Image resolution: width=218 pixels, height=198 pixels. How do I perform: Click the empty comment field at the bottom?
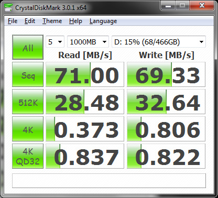tap(109, 181)
